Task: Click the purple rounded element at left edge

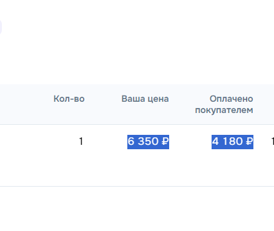Action: [x=1, y=27]
